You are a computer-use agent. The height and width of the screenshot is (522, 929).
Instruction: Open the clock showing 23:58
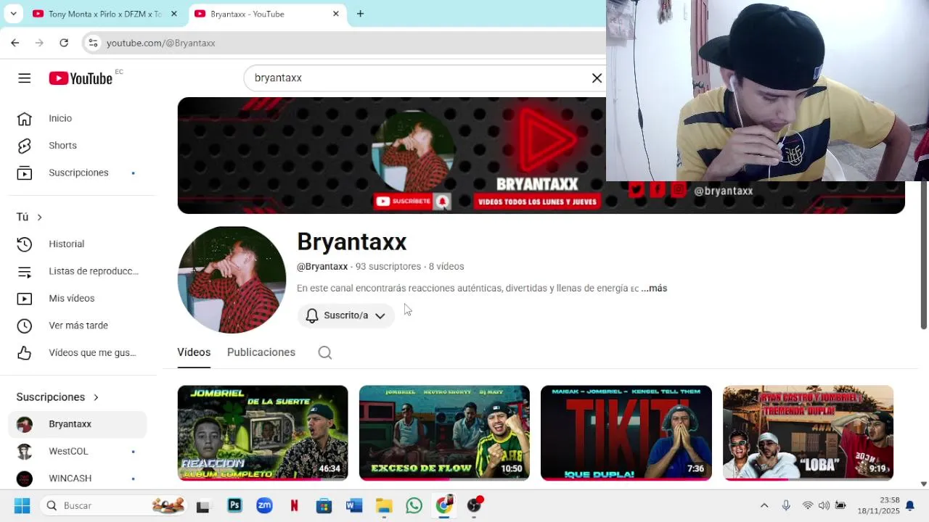click(x=878, y=505)
